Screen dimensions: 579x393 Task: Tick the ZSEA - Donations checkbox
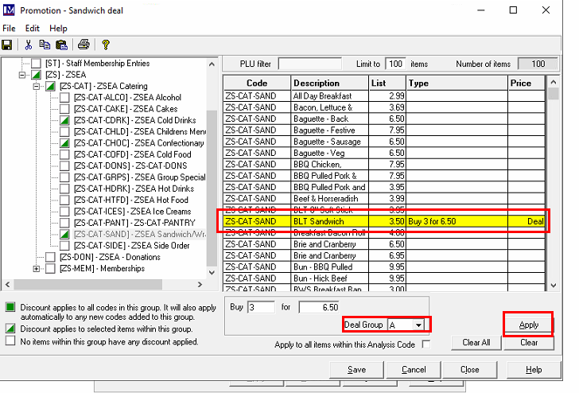coord(50,257)
